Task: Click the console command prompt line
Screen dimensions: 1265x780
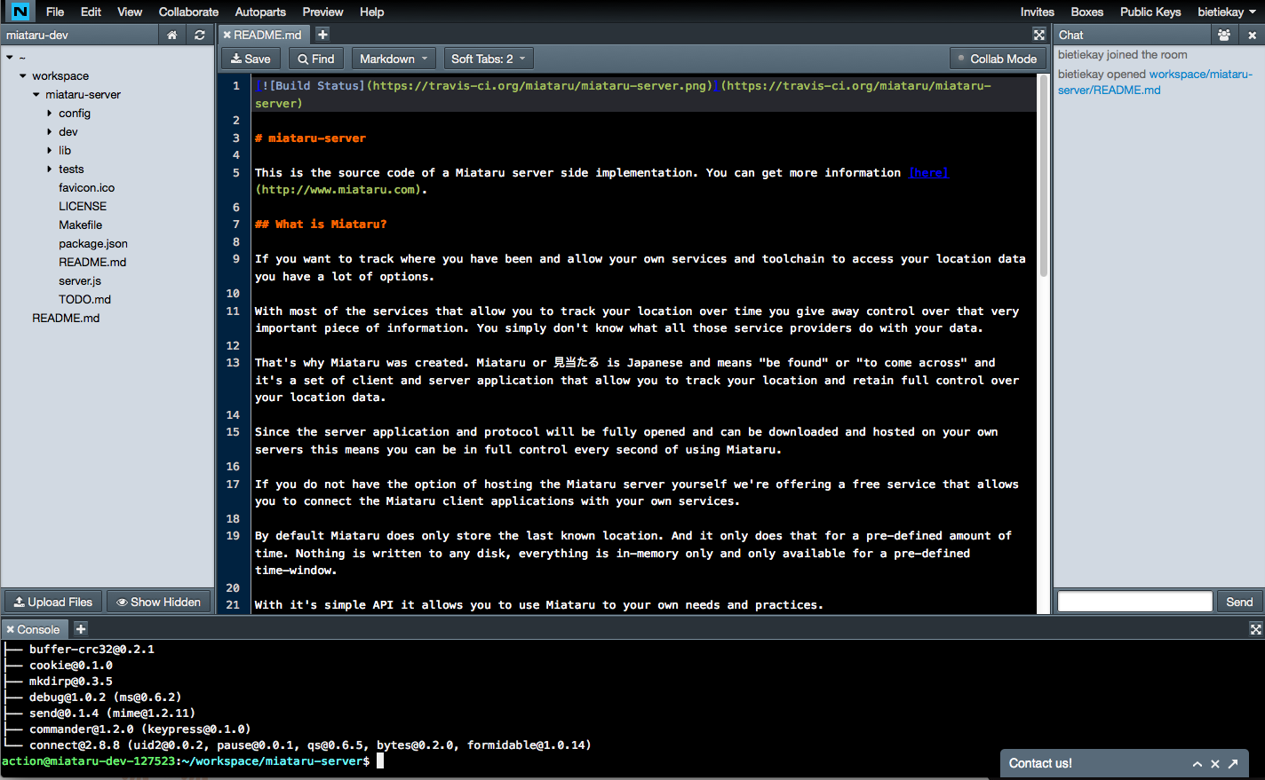Action: click(192, 761)
